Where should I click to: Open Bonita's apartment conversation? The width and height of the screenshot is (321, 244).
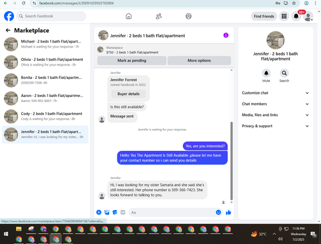tap(45, 80)
